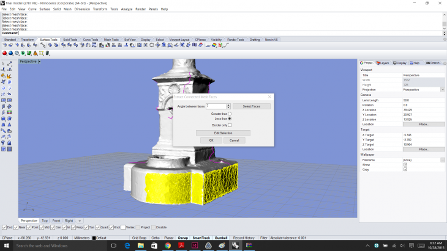Open the Help panel tab

point(416,62)
